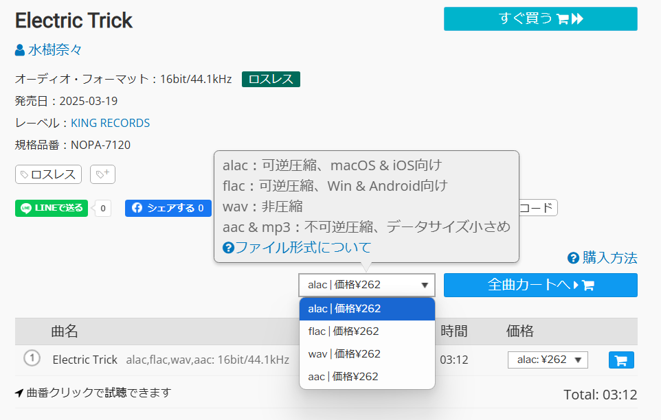Click the tooltip line about flac for Win & Android
Viewport: 661px width, 420px height.
coord(335,186)
